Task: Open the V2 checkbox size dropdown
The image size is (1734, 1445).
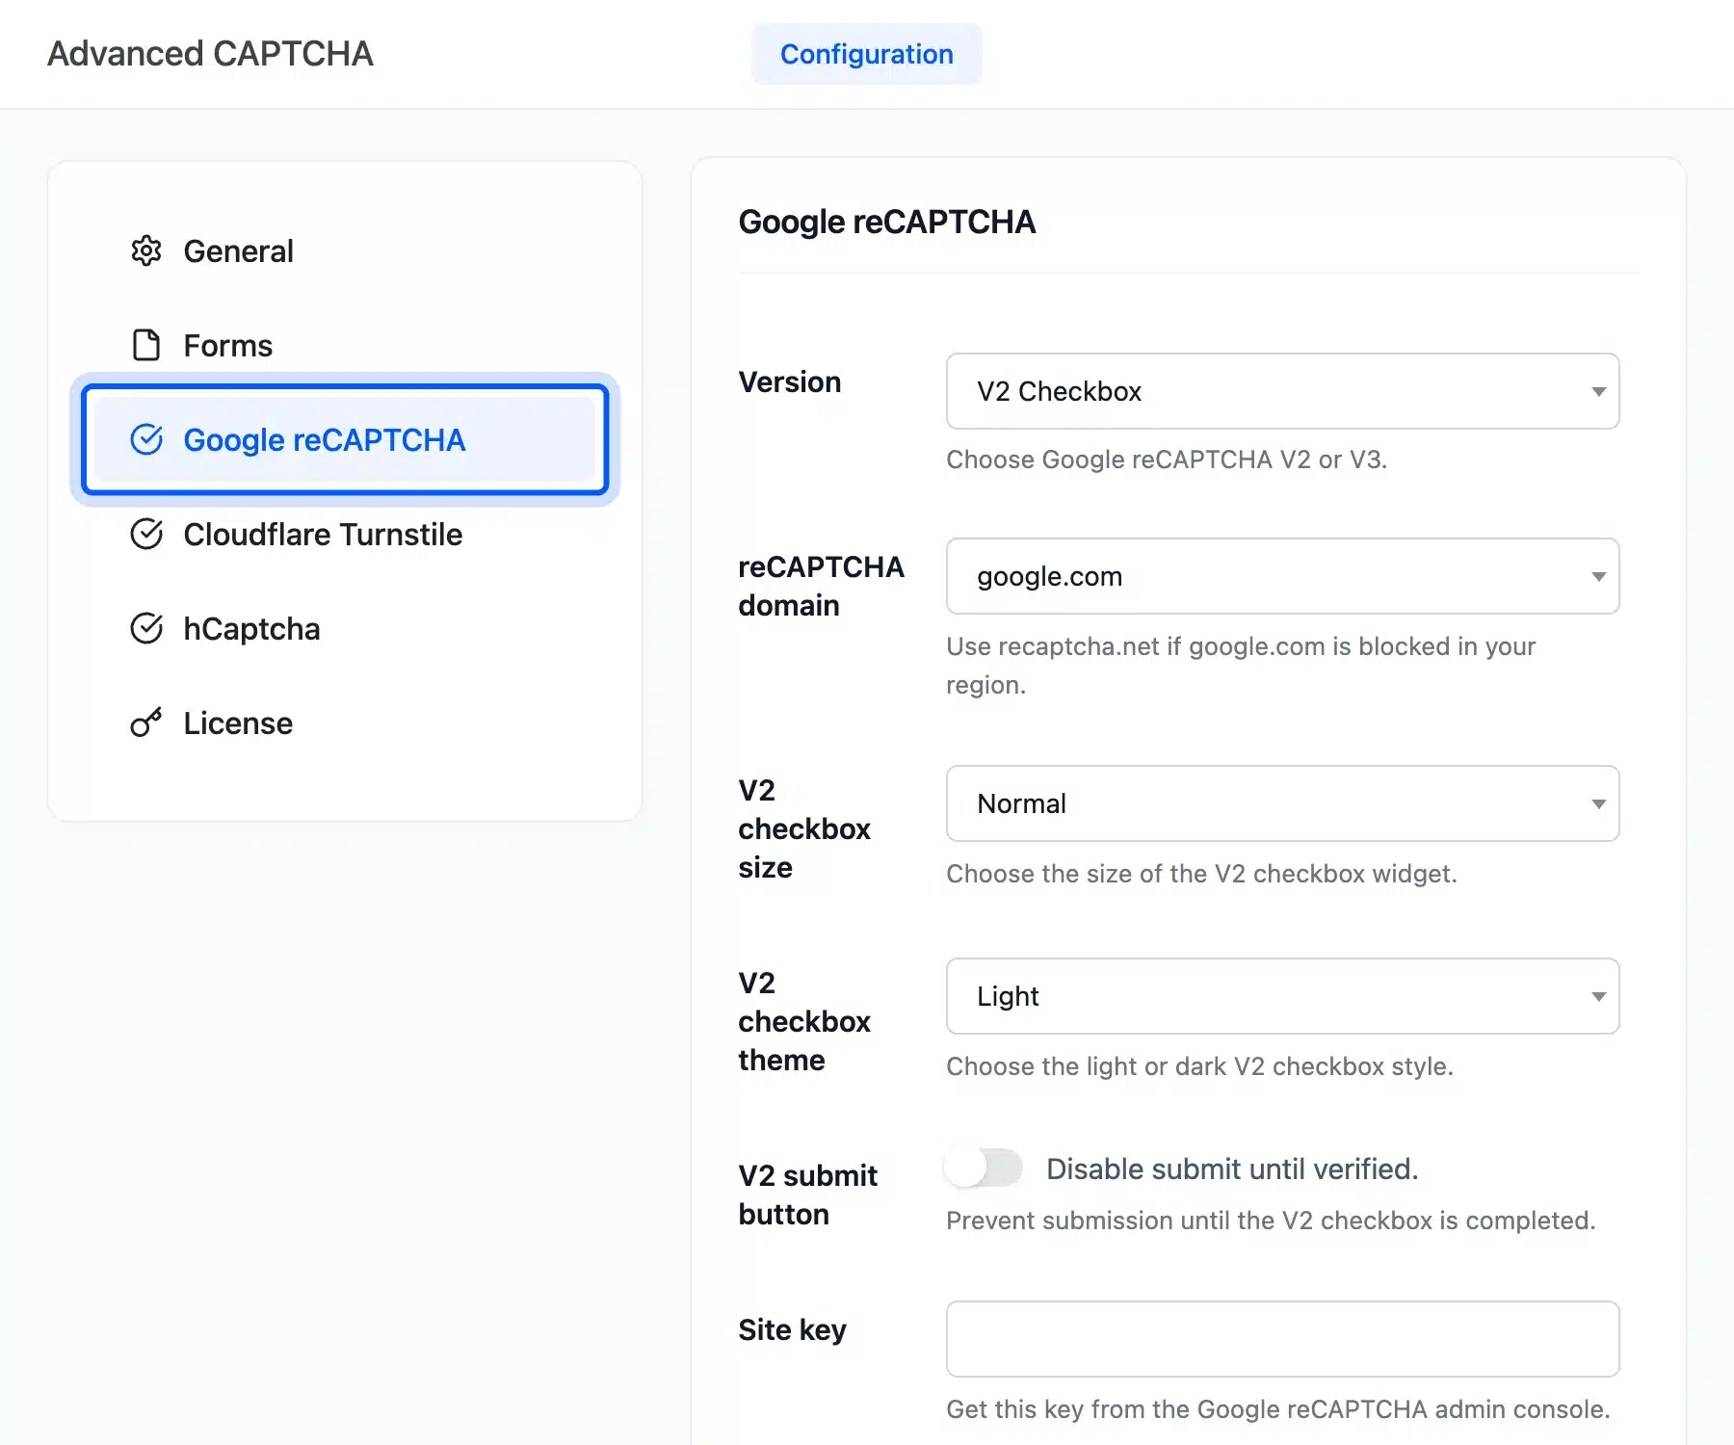Action: point(1282,803)
